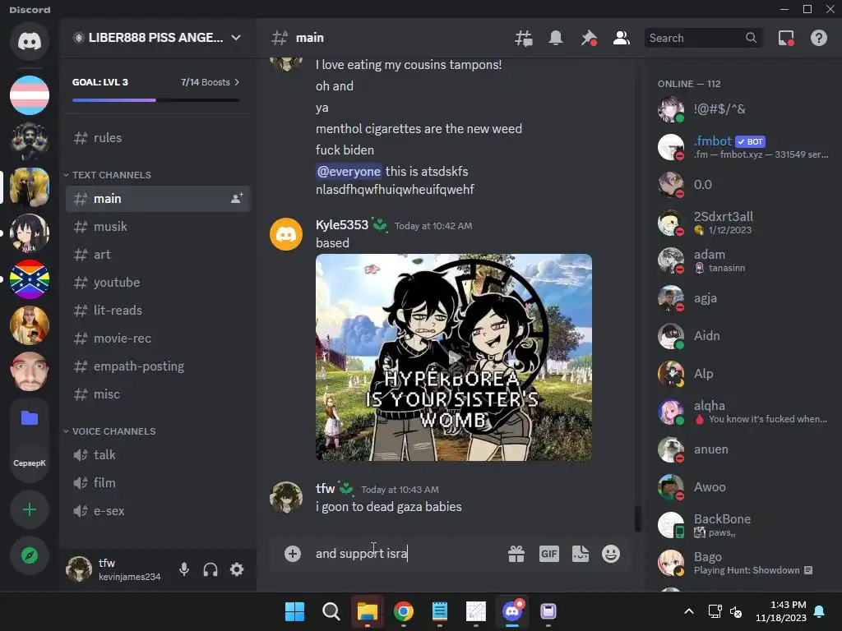Image resolution: width=842 pixels, height=631 pixels.
Task: Join the film voice channel
Action: (158, 483)
